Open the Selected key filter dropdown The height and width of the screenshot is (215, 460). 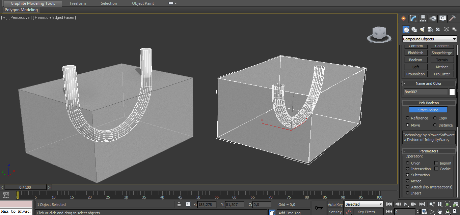[364, 204]
